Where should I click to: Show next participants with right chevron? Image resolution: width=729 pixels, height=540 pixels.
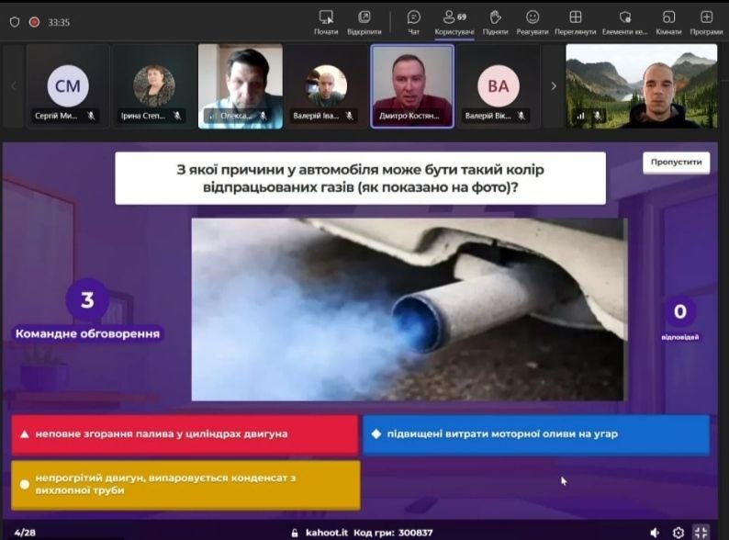click(553, 86)
